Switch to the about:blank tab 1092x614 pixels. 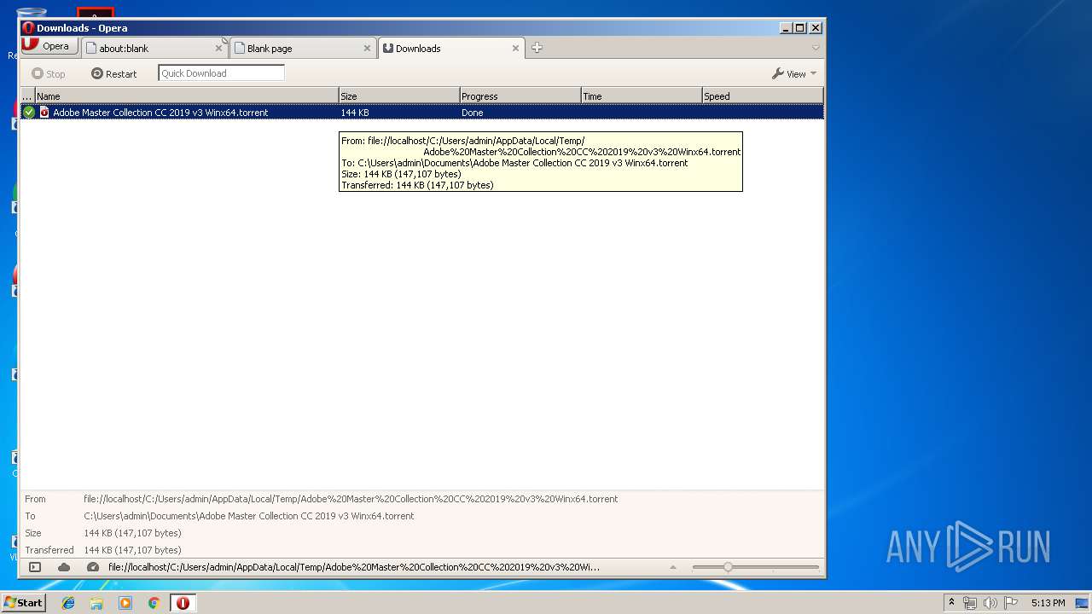coord(154,48)
